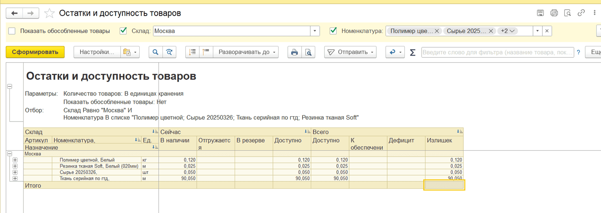Click the 'Настройки...' button
This screenshot has height=213, width=601.
[x=97, y=52]
